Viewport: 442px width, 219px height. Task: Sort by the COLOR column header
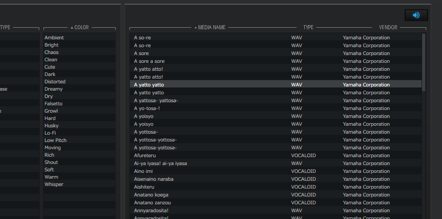click(x=80, y=27)
